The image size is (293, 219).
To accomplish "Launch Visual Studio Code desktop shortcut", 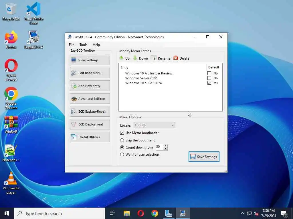I will pos(33,13).
